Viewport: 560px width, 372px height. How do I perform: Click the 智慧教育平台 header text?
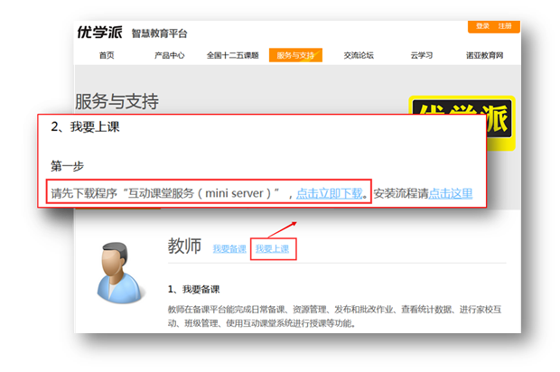click(x=160, y=33)
